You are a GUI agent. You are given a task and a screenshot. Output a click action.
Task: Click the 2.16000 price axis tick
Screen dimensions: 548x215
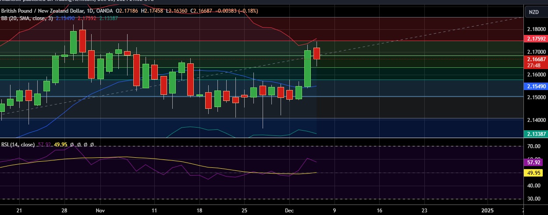click(536, 74)
